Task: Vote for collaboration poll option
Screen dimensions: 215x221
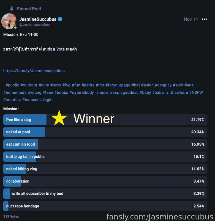Action: point(105,181)
